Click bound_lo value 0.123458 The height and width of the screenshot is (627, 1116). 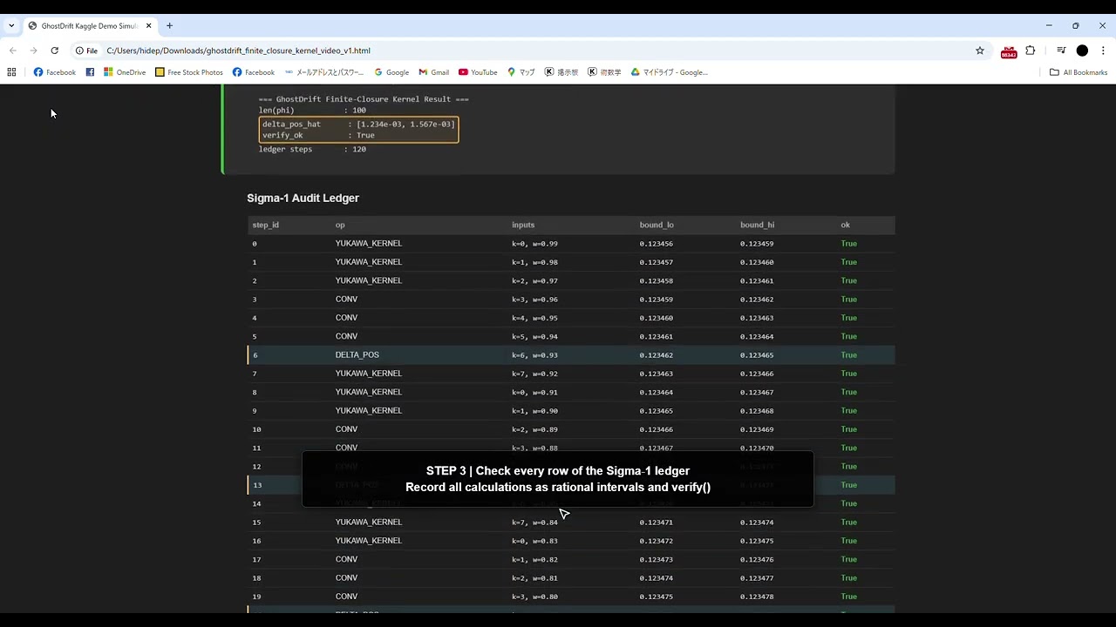[656, 281]
